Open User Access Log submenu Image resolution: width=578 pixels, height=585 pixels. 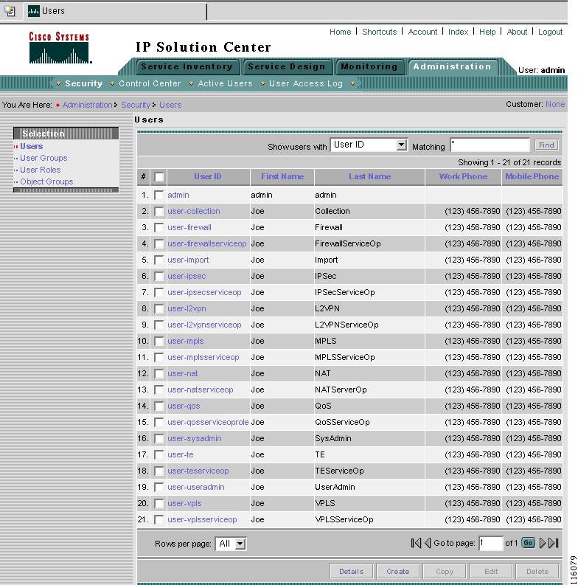pyautogui.click(x=306, y=83)
